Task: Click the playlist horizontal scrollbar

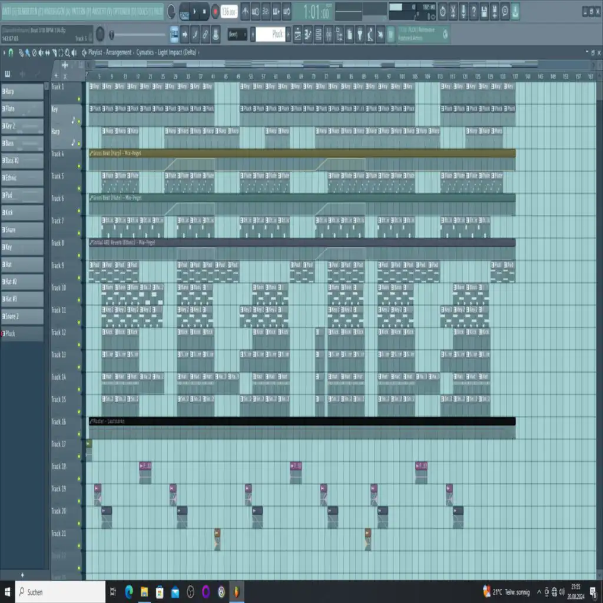Action: [340, 65]
